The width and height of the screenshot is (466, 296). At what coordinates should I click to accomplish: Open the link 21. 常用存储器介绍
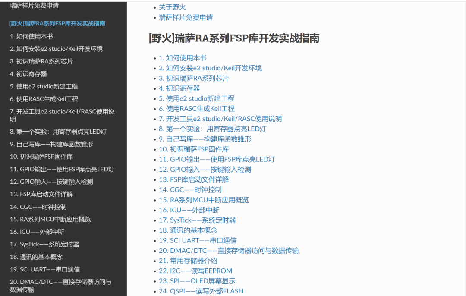coord(188,261)
